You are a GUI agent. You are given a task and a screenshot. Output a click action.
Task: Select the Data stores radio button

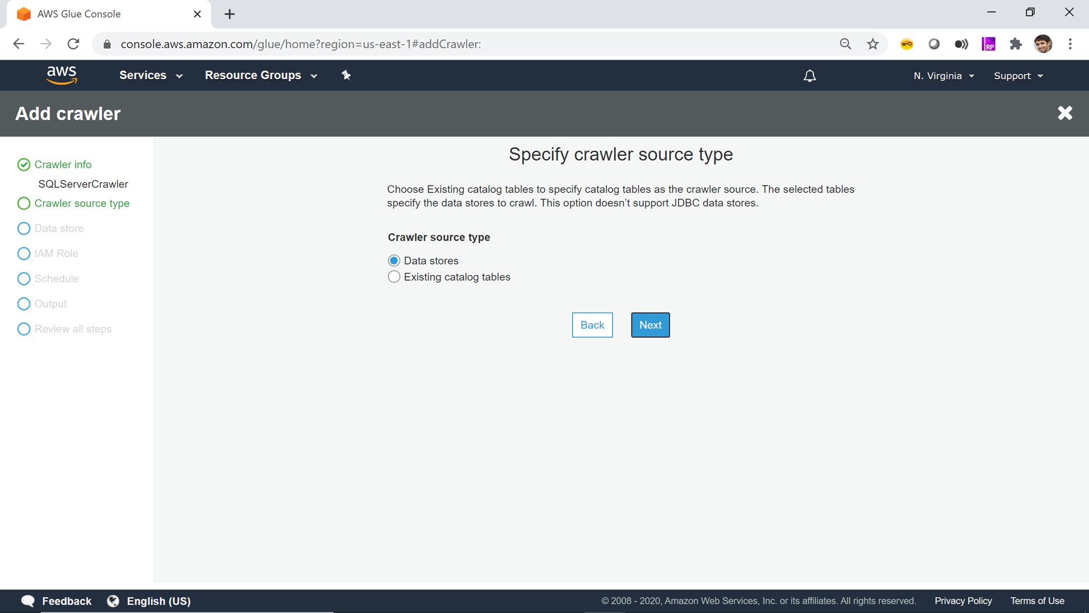pos(394,260)
